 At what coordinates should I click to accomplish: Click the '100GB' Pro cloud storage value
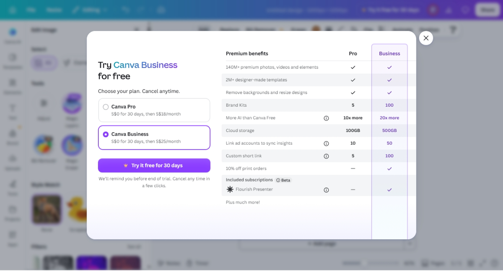pyautogui.click(x=353, y=131)
